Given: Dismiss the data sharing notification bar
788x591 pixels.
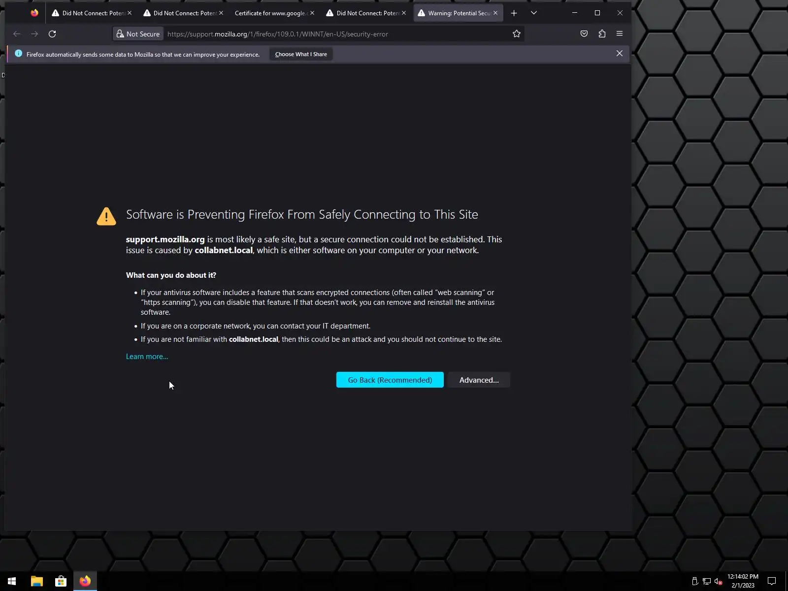Looking at the screenshot, I should click(x=620, y=54).
